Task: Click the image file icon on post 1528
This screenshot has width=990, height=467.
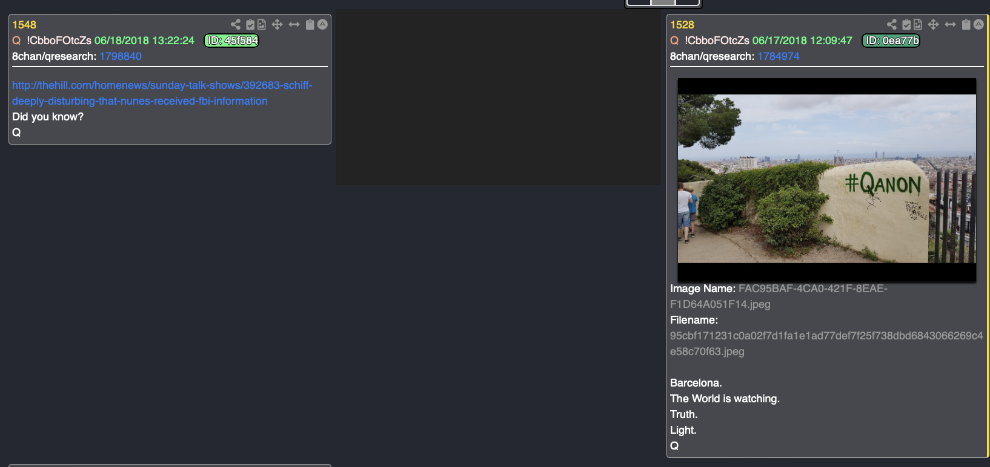Action: [918, 24]
